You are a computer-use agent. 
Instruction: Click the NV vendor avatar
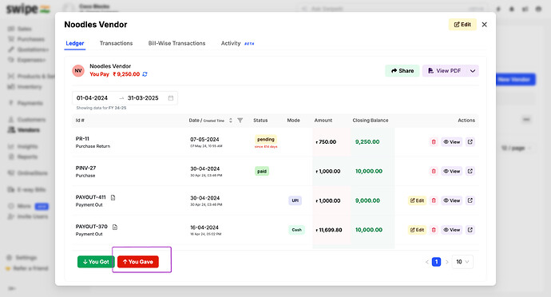(x=78, y=70)
